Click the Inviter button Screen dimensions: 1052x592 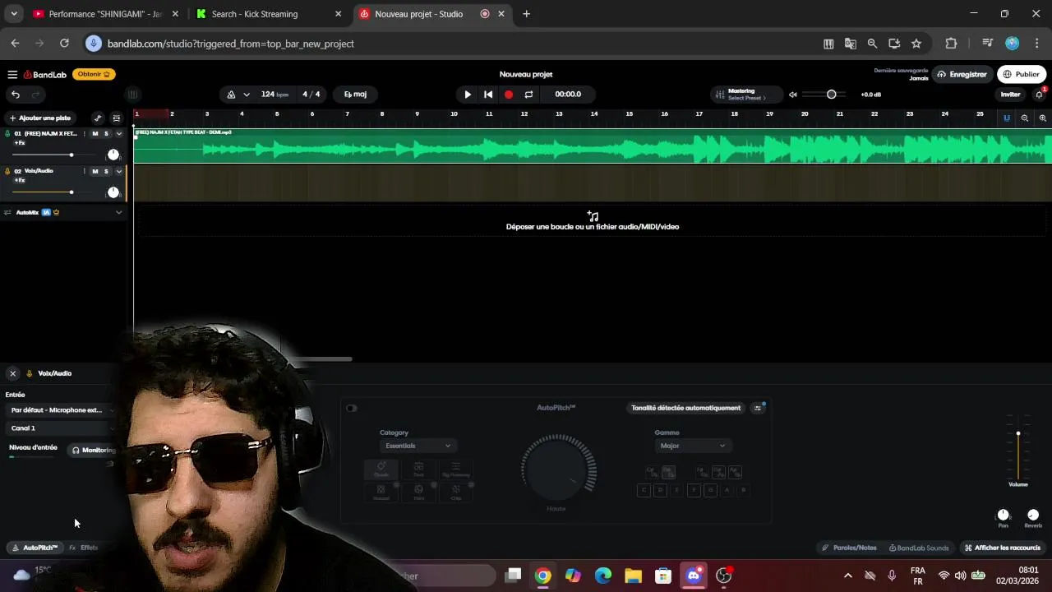[x=1010, y=95]
